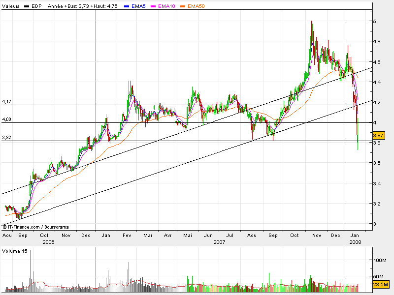Click the 3,82 horizontal level label
This screenshot has width=394, height=295.
pyautogui.click(x=6, y=138)
